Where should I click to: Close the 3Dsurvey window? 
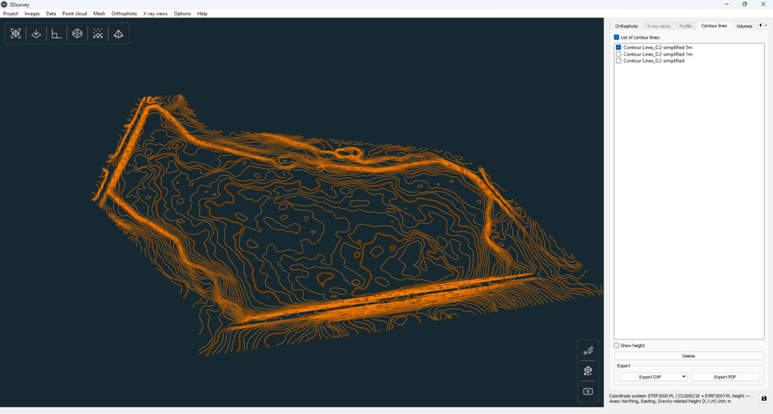click(763, 5)
